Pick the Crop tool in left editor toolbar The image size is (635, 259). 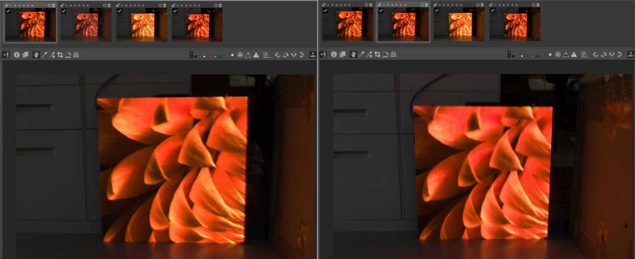point(60,55)
